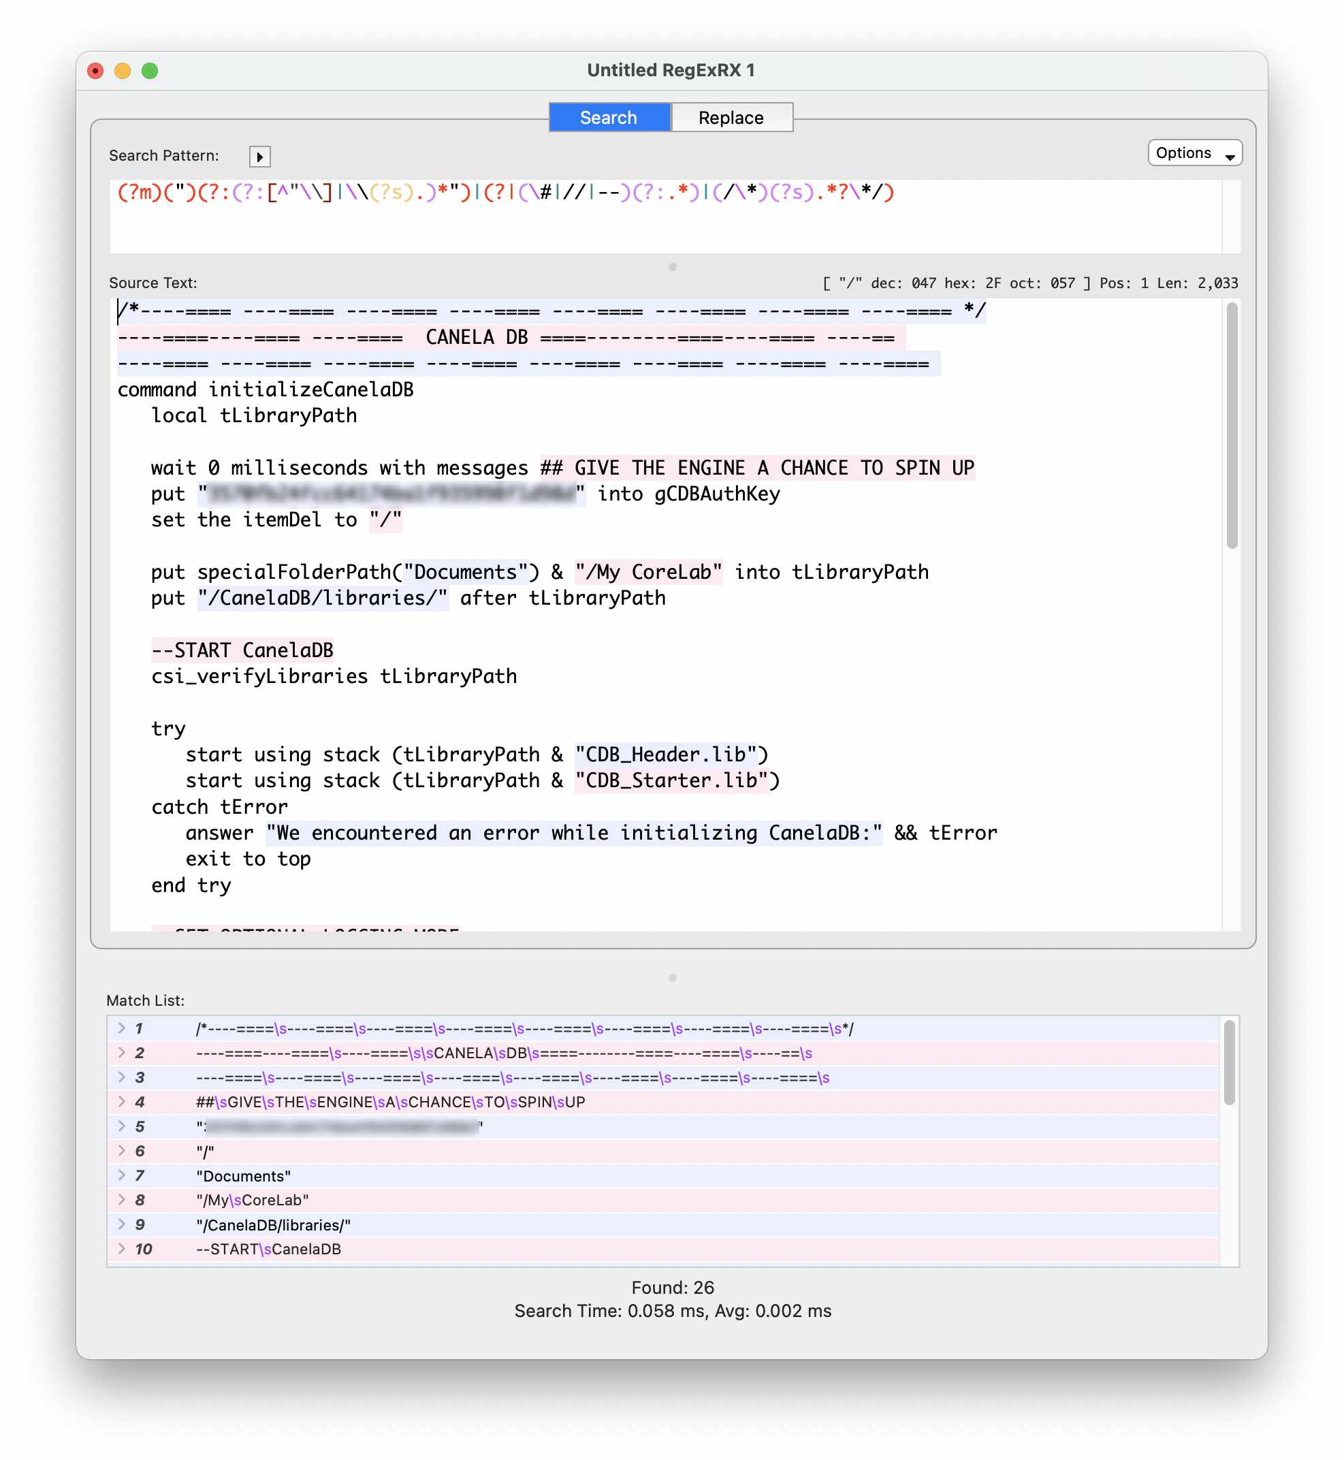Open the Options dropdown menu
This screenshot has width=1344, height=1460.
[x=1194, y=153]
